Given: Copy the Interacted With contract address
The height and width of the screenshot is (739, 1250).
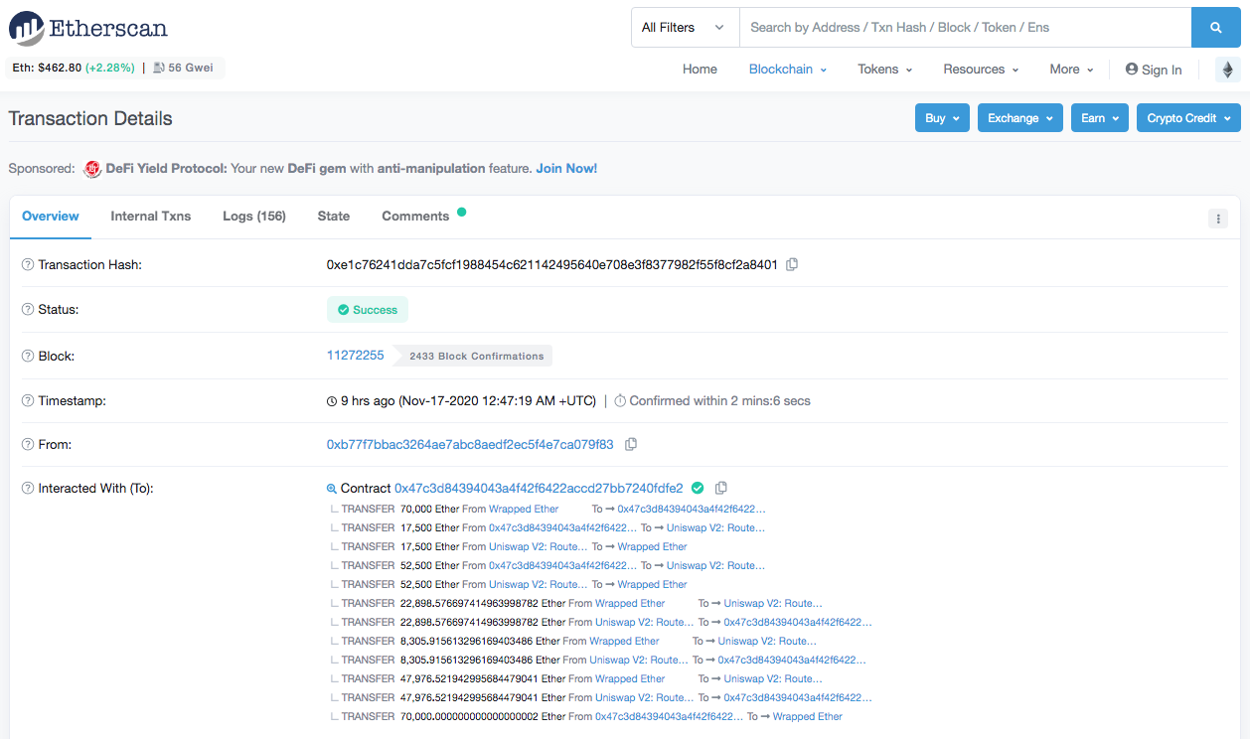Looking at the screenshot, I should point(721,489).
